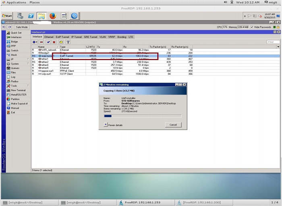Image resolution: width=282 pixels, height=206 pixels.
Task: Click the WinBox undo arrow
Action: (4, 27)
